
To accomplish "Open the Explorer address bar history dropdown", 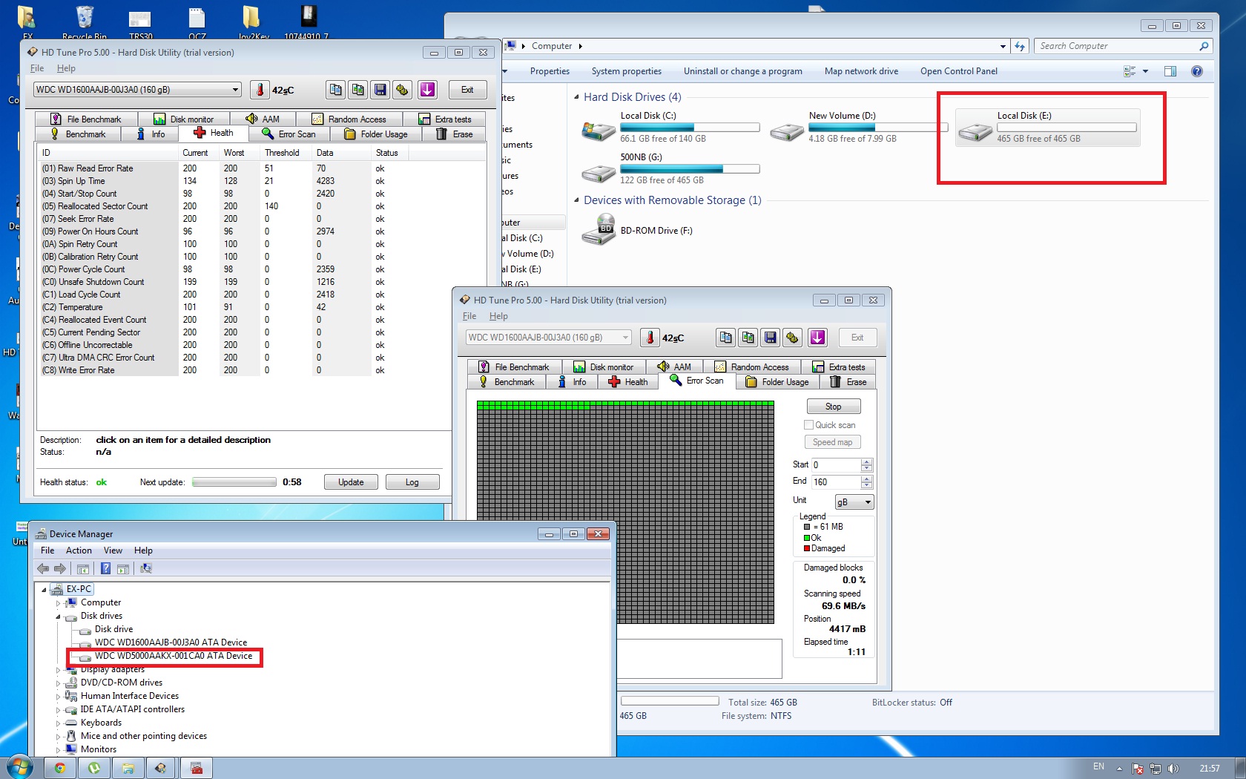I will (x=1003, y=46).
